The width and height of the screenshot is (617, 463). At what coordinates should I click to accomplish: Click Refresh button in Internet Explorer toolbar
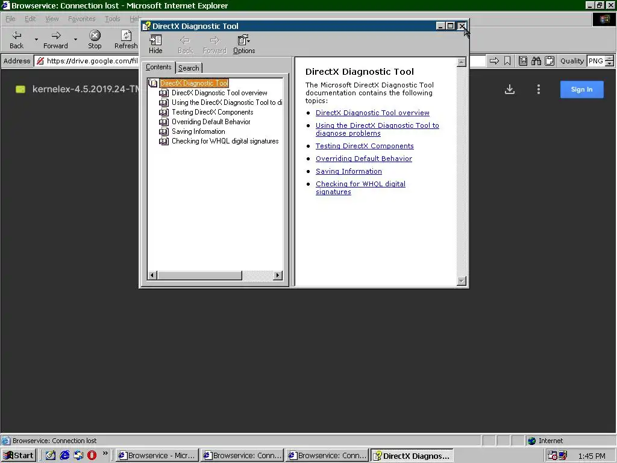point(126,40)
